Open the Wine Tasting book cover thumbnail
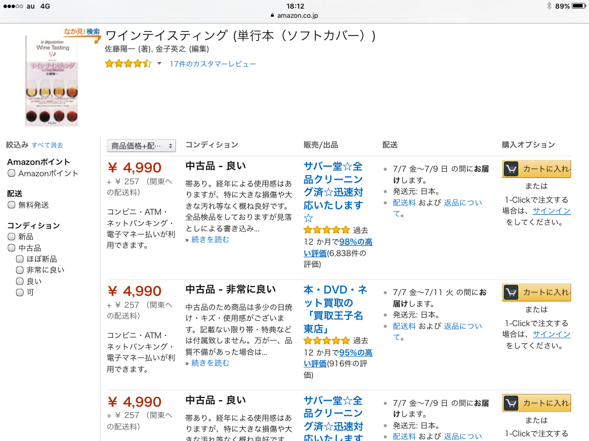589x441 pixels. tap(51, 80)
